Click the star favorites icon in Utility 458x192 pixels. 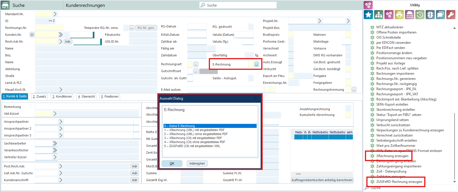tap(368, 15)
